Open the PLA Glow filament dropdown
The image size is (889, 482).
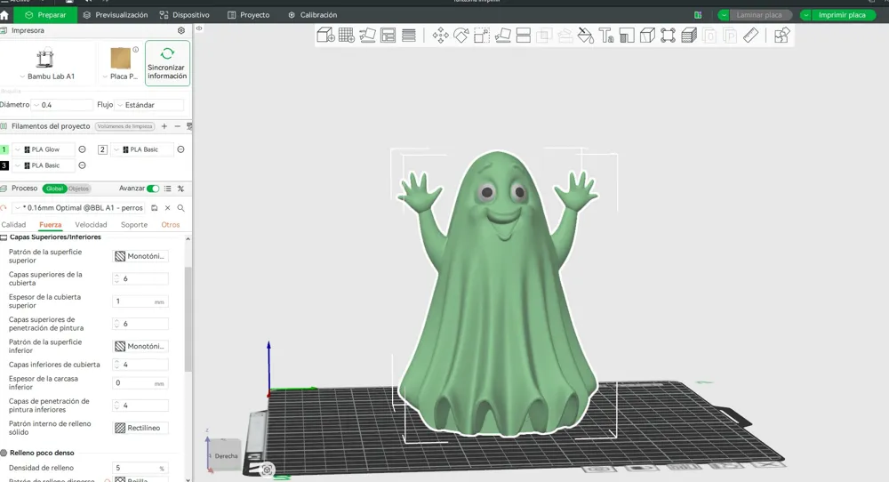point(43,149)
